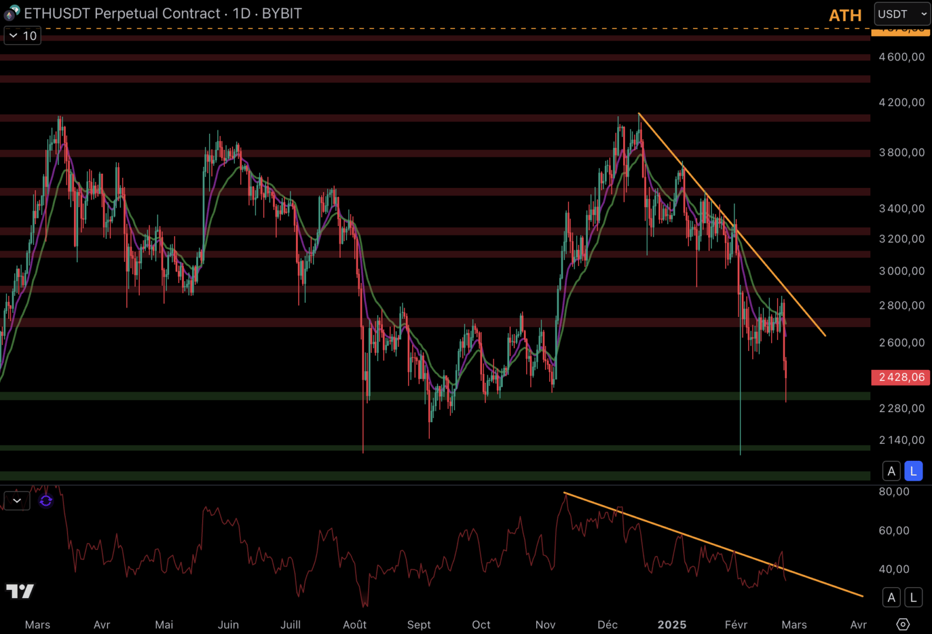Click the Juin label on the time axis
Viewport: 932px width, 634px height.
tap(228, 625)
